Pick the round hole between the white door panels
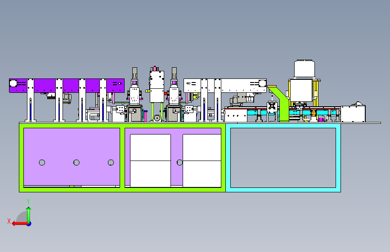 pyautogui.click(x=179, y=162)
